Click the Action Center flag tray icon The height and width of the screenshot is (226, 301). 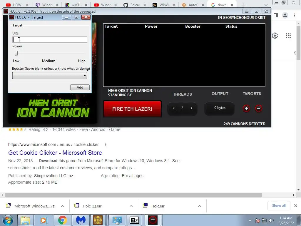click(x=257, y=220)
